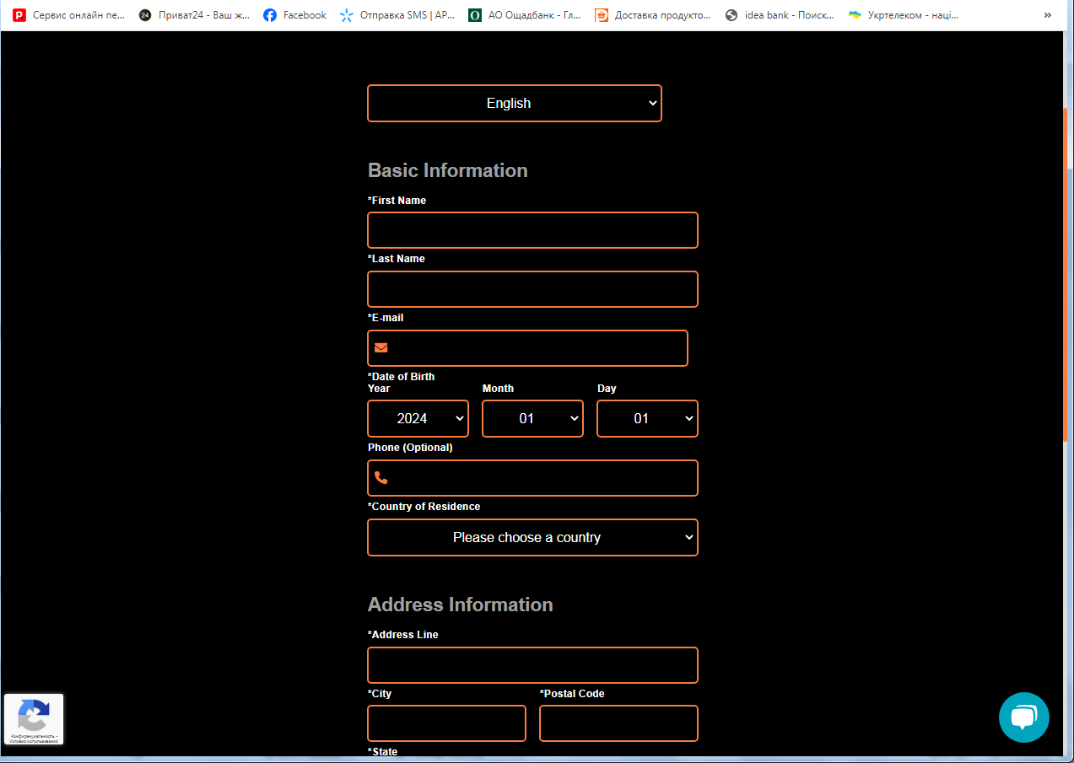Viewport: 1074px width, 763px height.
Task: Click the E-mail input field
Action: (527, 348)
